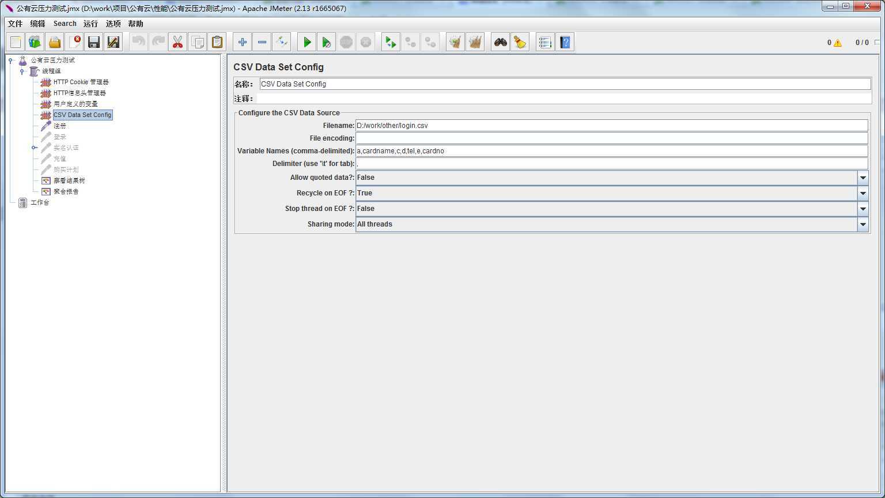The width and height of the screenshot is (885, 498).
Task: Open the 文件 menu
Action: [15, 24]
